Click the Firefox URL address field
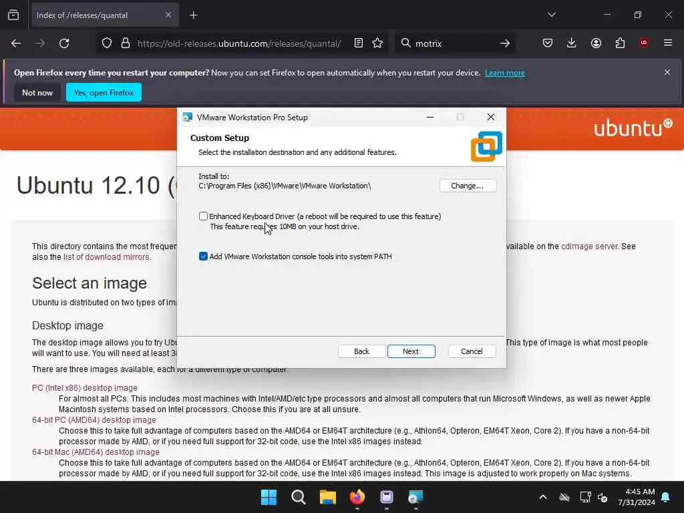This screenshot has height=513, width=684. tap(239, 43)
